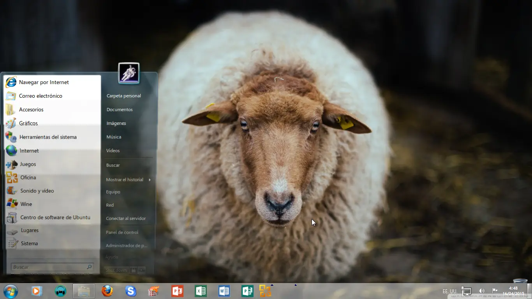
Task: Open Skype from the taskbar
Action: click(130, 291)
